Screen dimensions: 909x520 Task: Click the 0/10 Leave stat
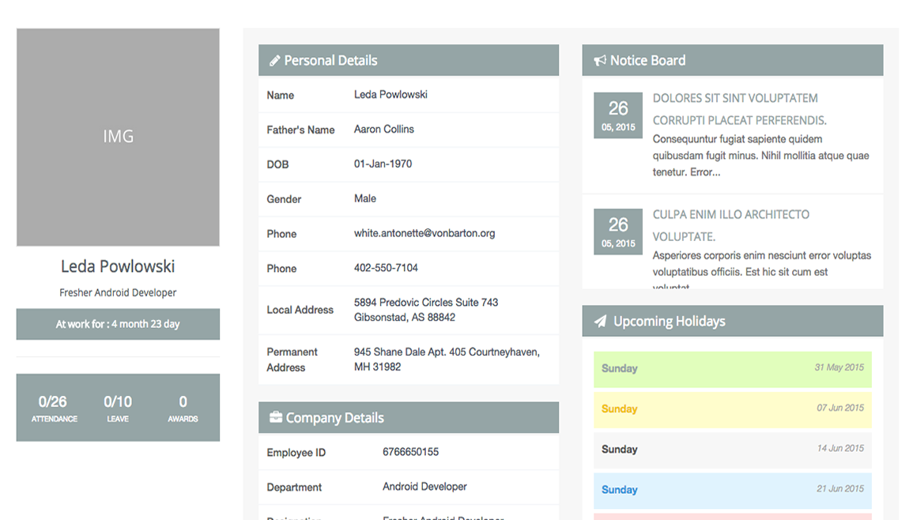click(x=118, y=408)
